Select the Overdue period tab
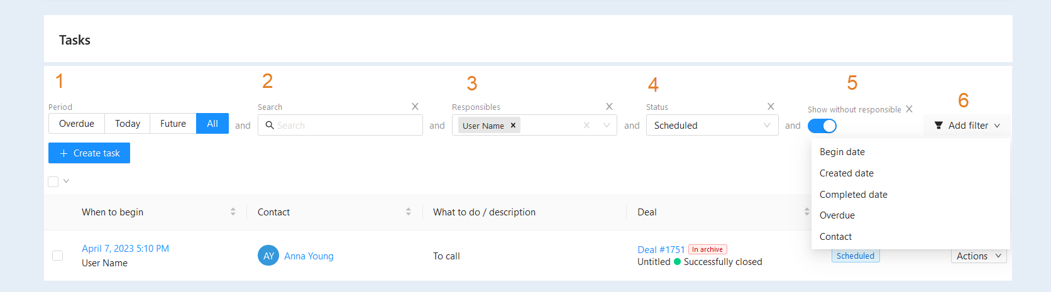Viewport: 1051px width, 292px height. (x=77, y=124)
